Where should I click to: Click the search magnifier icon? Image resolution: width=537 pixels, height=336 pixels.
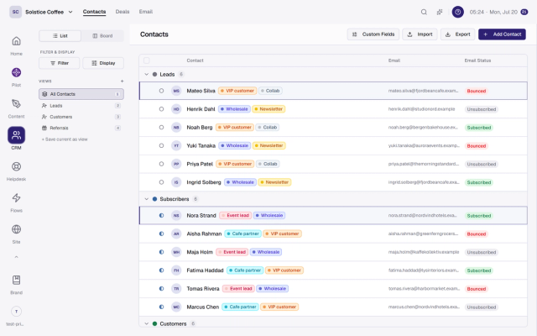coord(424,12)
